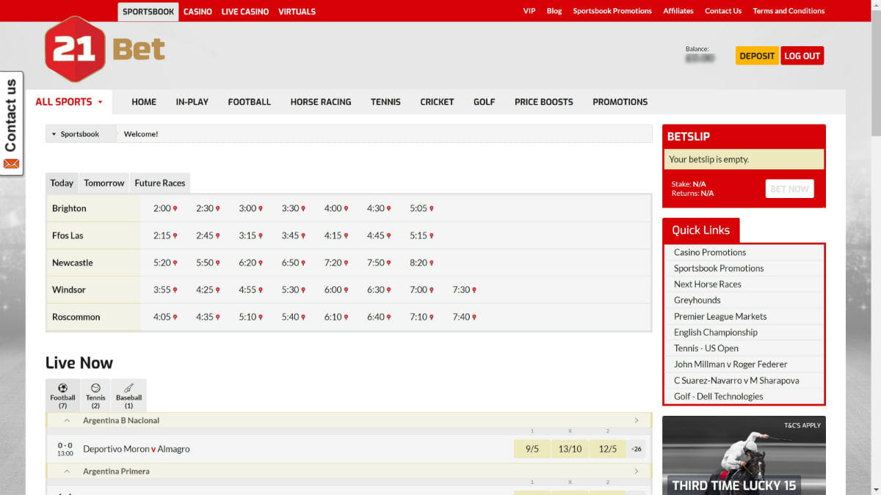This screenshot has height=495, width=881.
Task: Open the Third Time Lucky 15 banner
Action: click(x=744, y=455)
